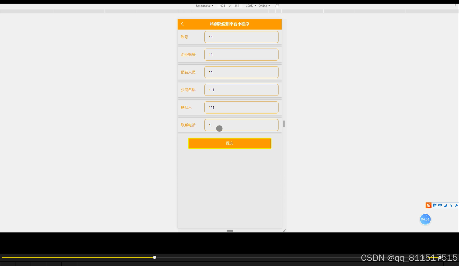Click the 科创微应用平台小程序 title
459x266 pixels.
230,24
